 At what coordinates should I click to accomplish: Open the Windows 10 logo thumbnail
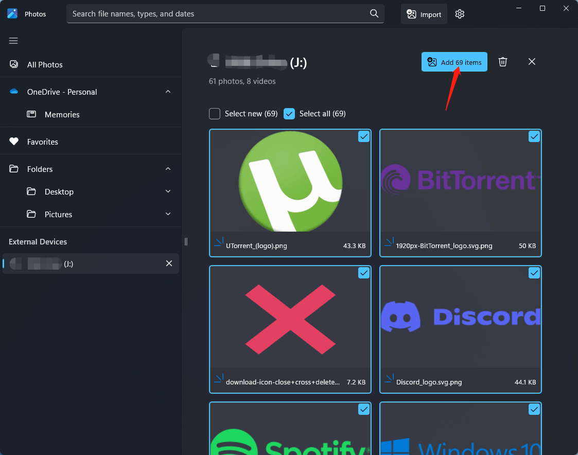(x=461, y=429)
